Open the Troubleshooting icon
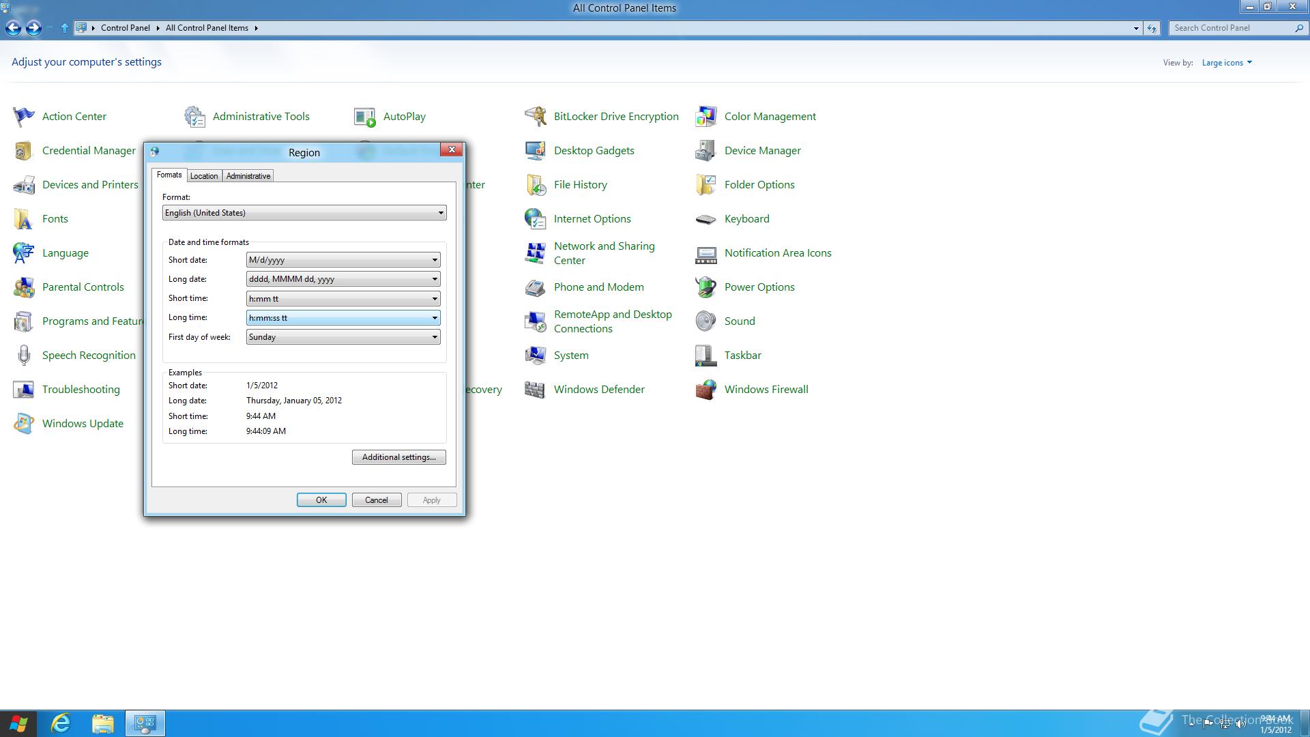This screenshot has width=1310, height=737. click(x=24, y=390)
